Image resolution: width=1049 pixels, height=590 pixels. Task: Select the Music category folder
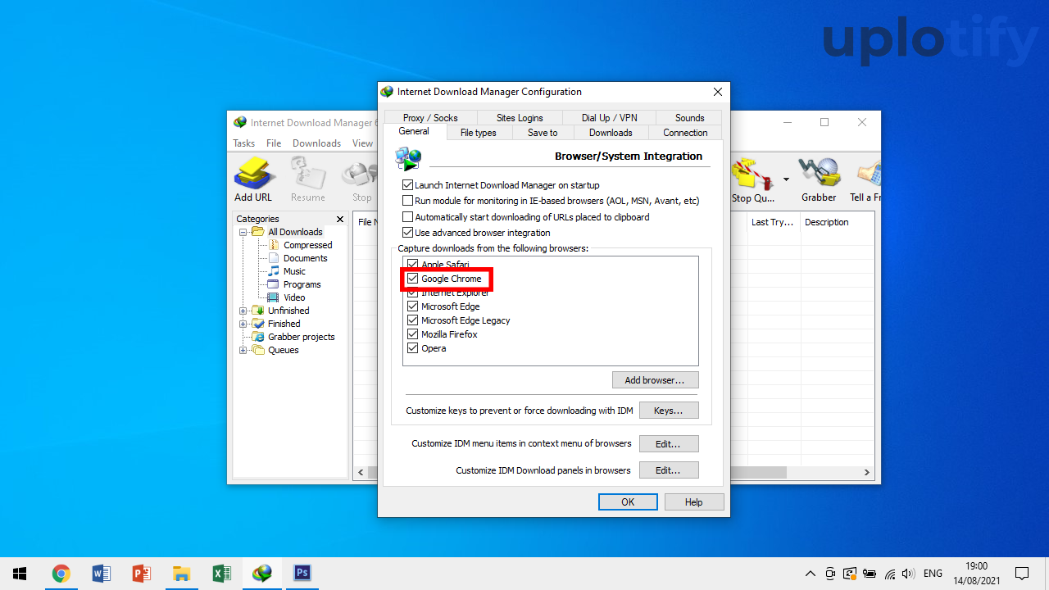pyautogui.click(x=294, y=271)
